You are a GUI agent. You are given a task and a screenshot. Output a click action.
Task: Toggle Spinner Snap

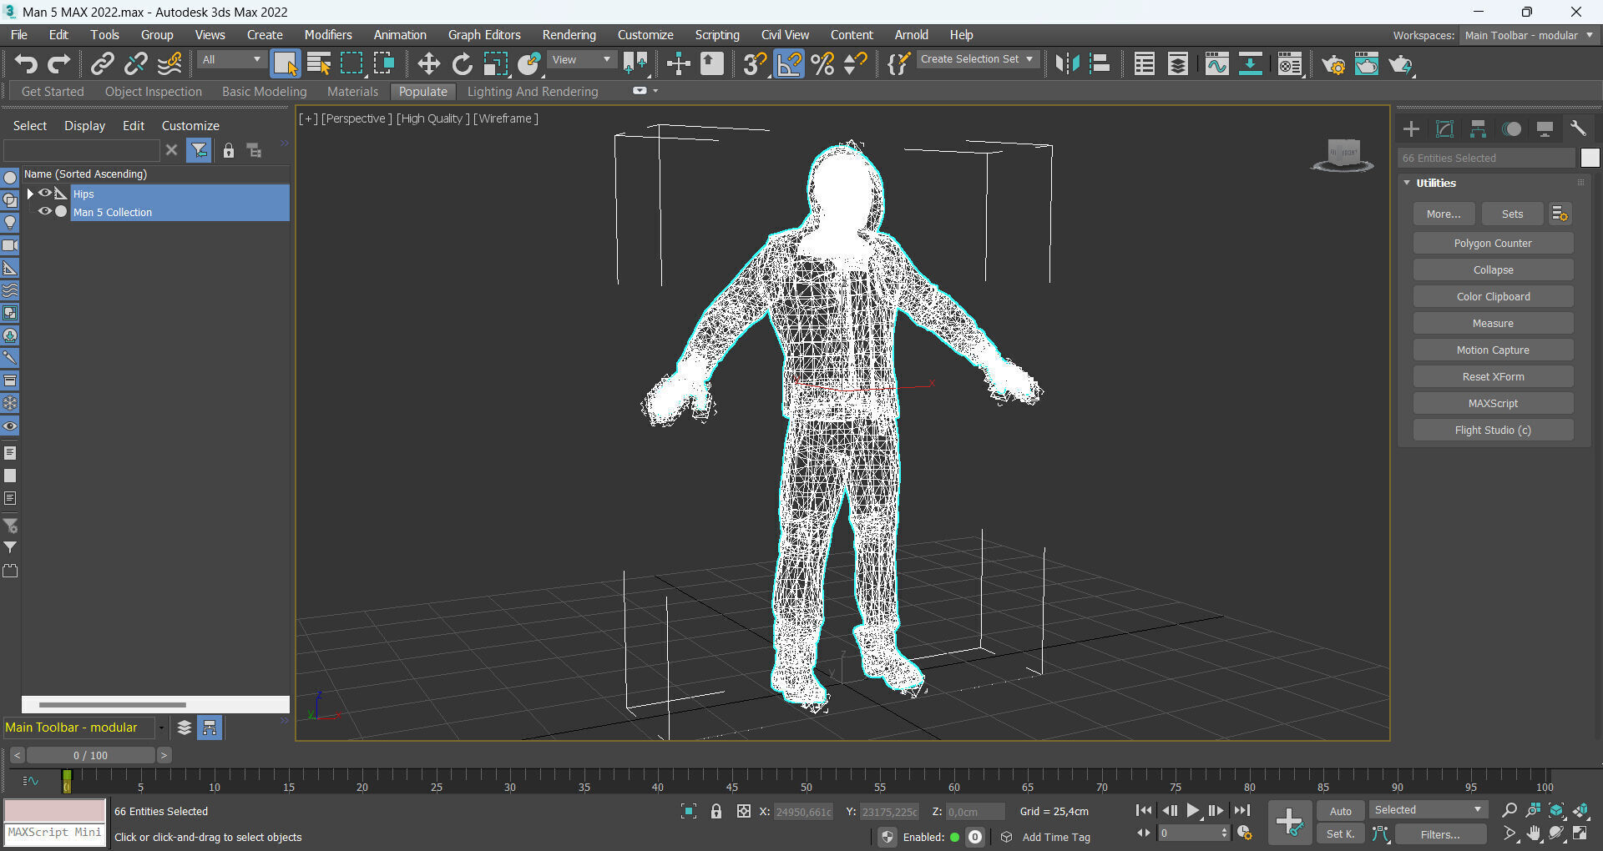[855, 63]
